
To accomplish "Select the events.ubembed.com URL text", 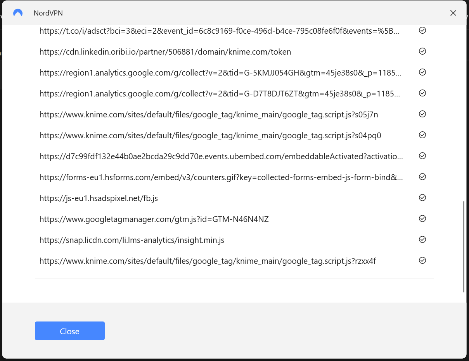I will [x=221, y=156].
